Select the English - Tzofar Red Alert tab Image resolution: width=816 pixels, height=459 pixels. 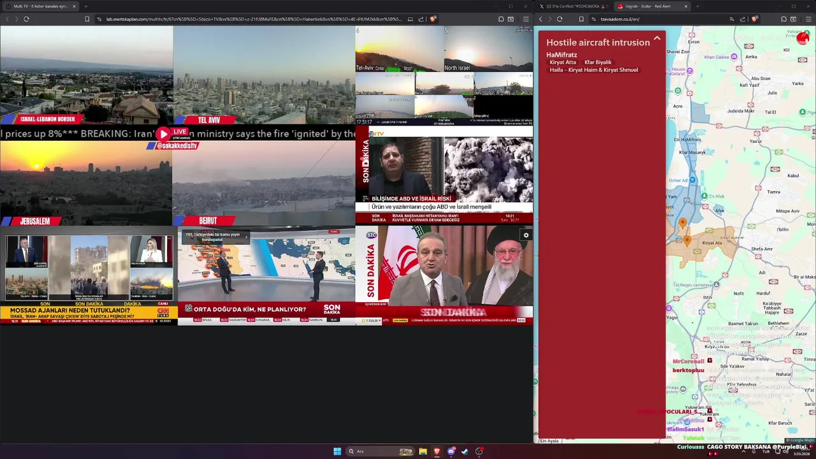coord(652,6)
